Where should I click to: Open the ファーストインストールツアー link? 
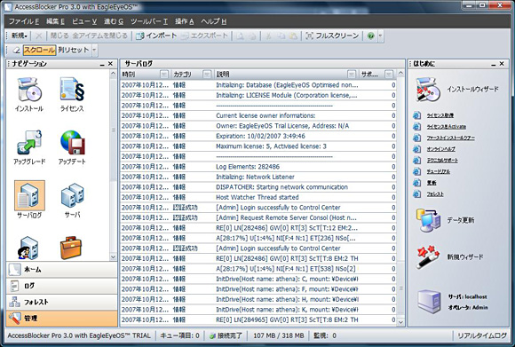click(451, 138)
